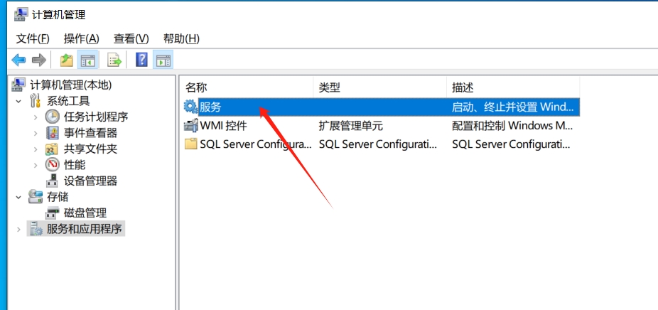Open Help via the question mark icon
The width and height of the screenshot is (658, 310).
click(x=141, y=60)
